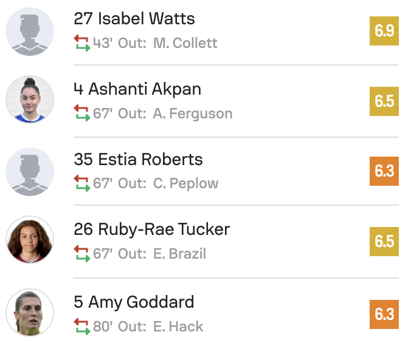Click substitution arrows icon for Ashanti Akpan
Viewport: 411px width, 346px height.
coord(81,113)
